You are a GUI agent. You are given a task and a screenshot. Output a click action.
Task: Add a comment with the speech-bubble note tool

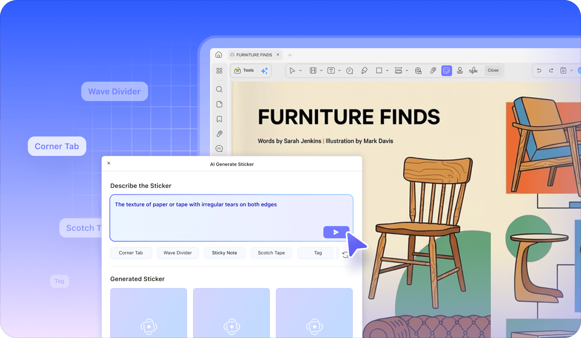click(x=350, y=71)
